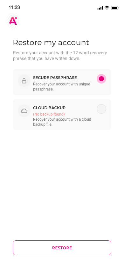Choose the Secure Passphrase option card
The image size is (124, 268).
[x=62, y=82]
